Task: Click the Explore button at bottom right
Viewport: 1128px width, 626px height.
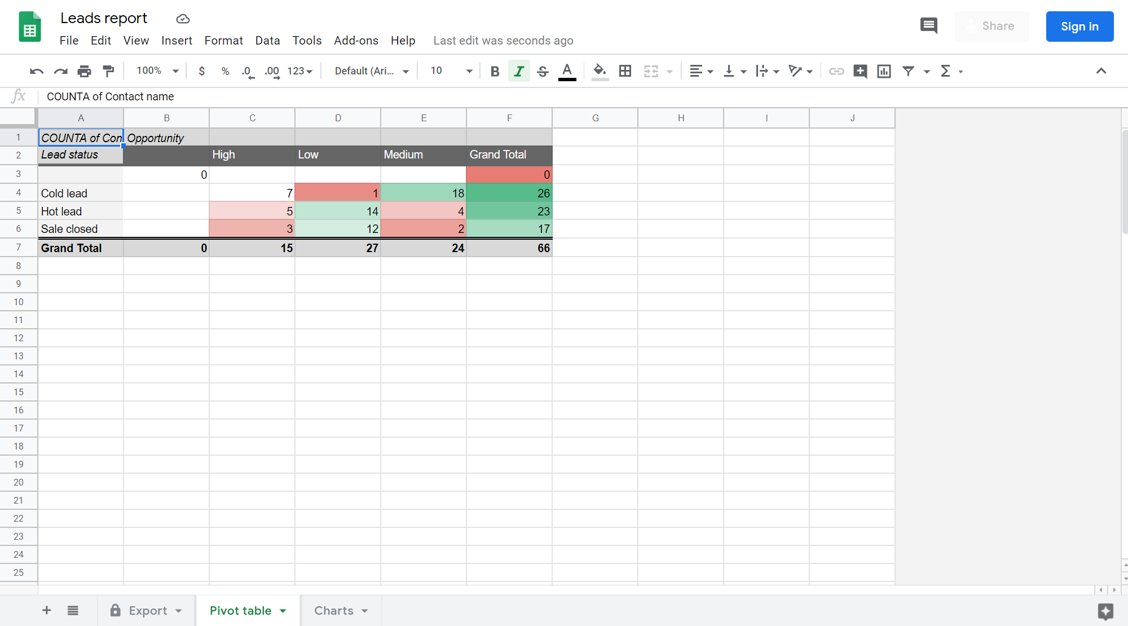Action: click(x=1105, y=611)
